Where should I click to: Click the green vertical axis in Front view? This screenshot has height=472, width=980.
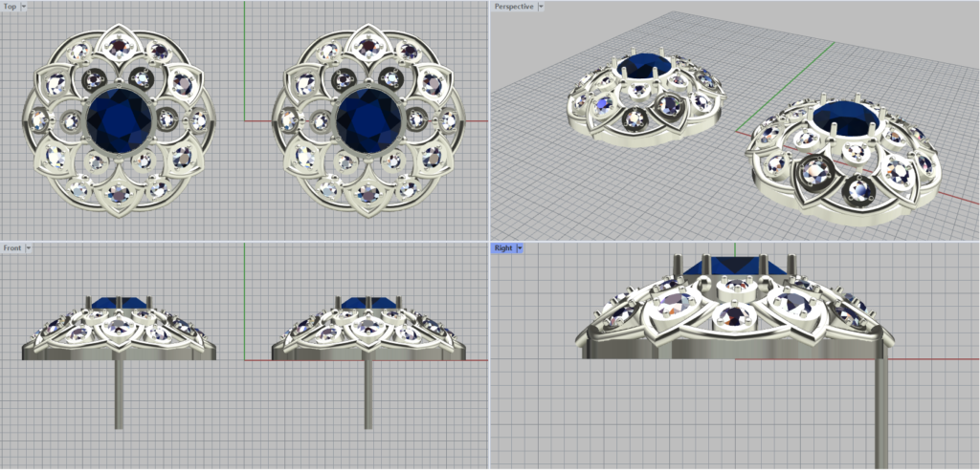(244, 277)
